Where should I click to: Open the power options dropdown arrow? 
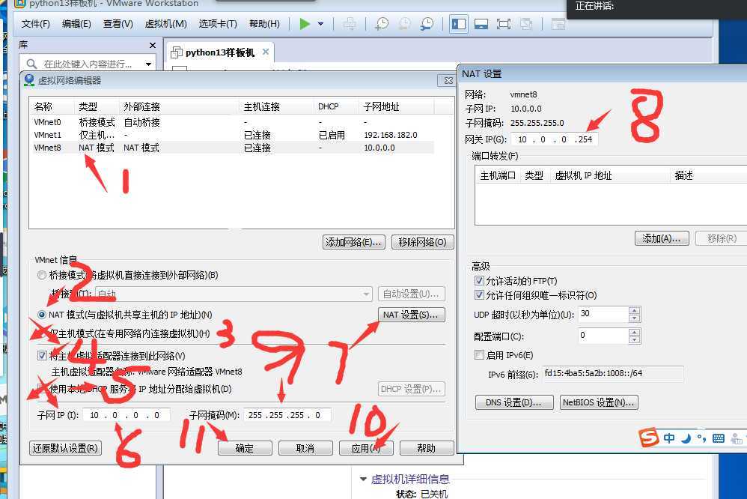tap(320, 24)
